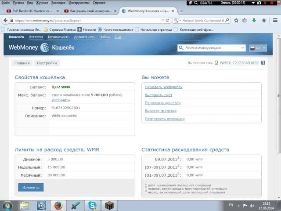The width and height of the screenshot is (281, 211).
Task: Click the Ещё nav link
Action: pyautogui.click(x=118, y=37)
